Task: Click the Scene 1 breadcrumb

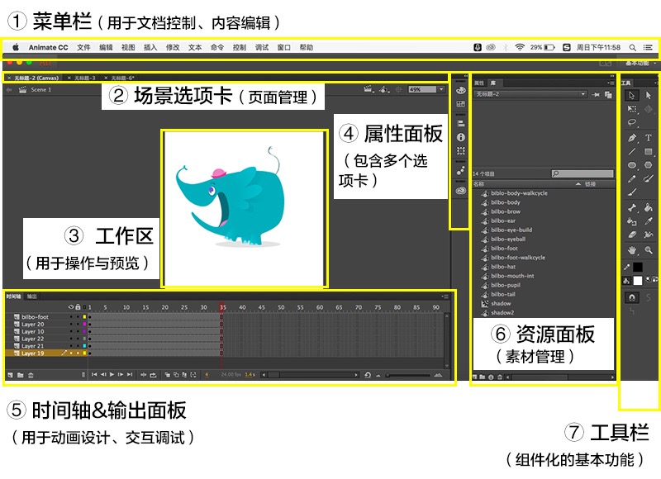Action: click(x=40, y=90)
